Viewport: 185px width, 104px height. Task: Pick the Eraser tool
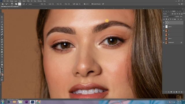(2, 44)
